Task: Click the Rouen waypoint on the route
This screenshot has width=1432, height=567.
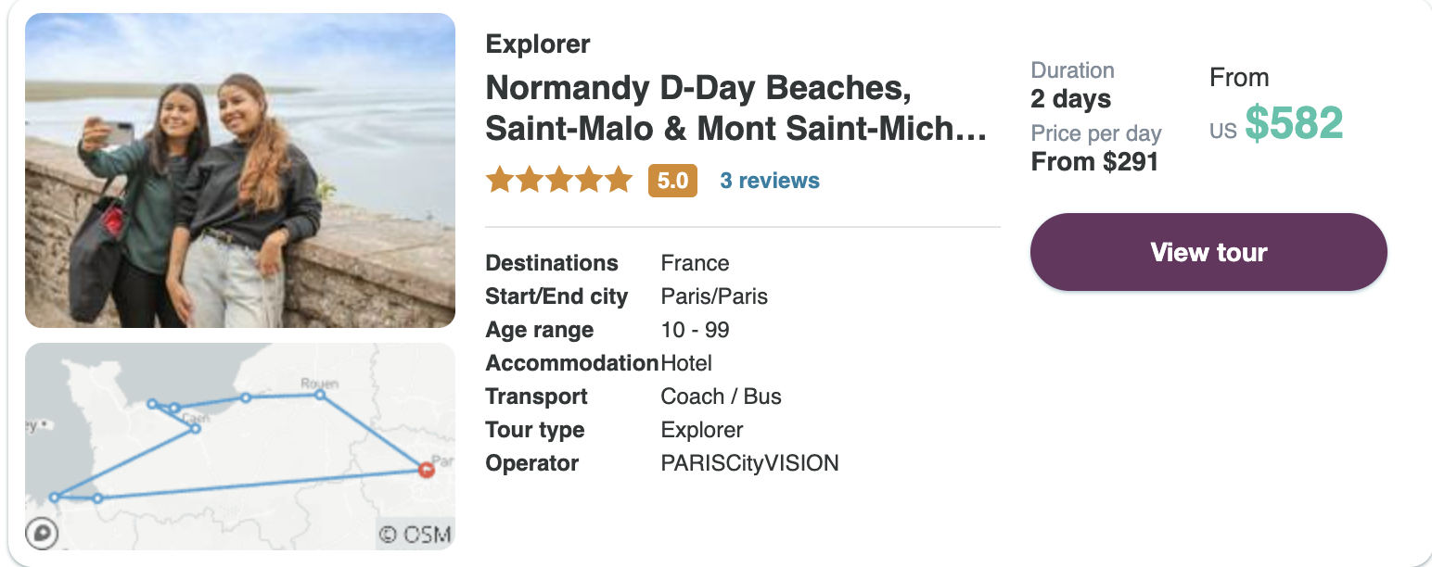Action: [x=320, y=395]
